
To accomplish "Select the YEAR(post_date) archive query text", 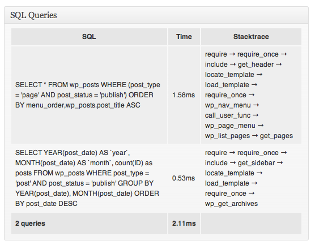I will click(87, 178).
